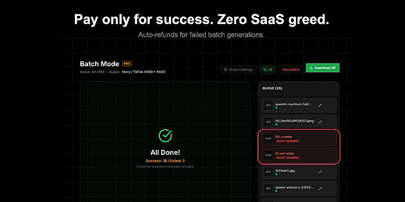The width and height of the screenshot is (405, 202).
Task: Click JPE type icon of 00_0bd162d9f2d357.jpeg
Action: tap(269, 122)
